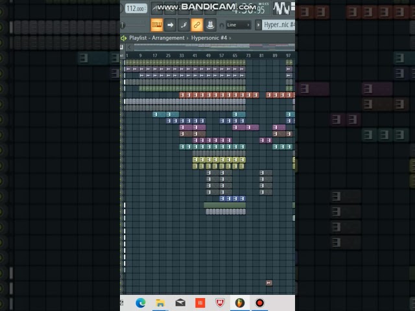415x311 pixels.
Task: Open the playlist speaker menu icon
Action: pos(124,38)
